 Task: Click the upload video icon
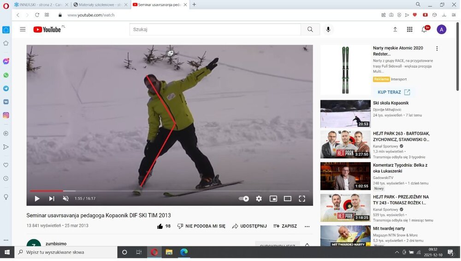point(395,29)
